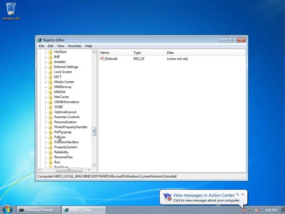Expand the Internet Settings key arrow

coord(46,67)
